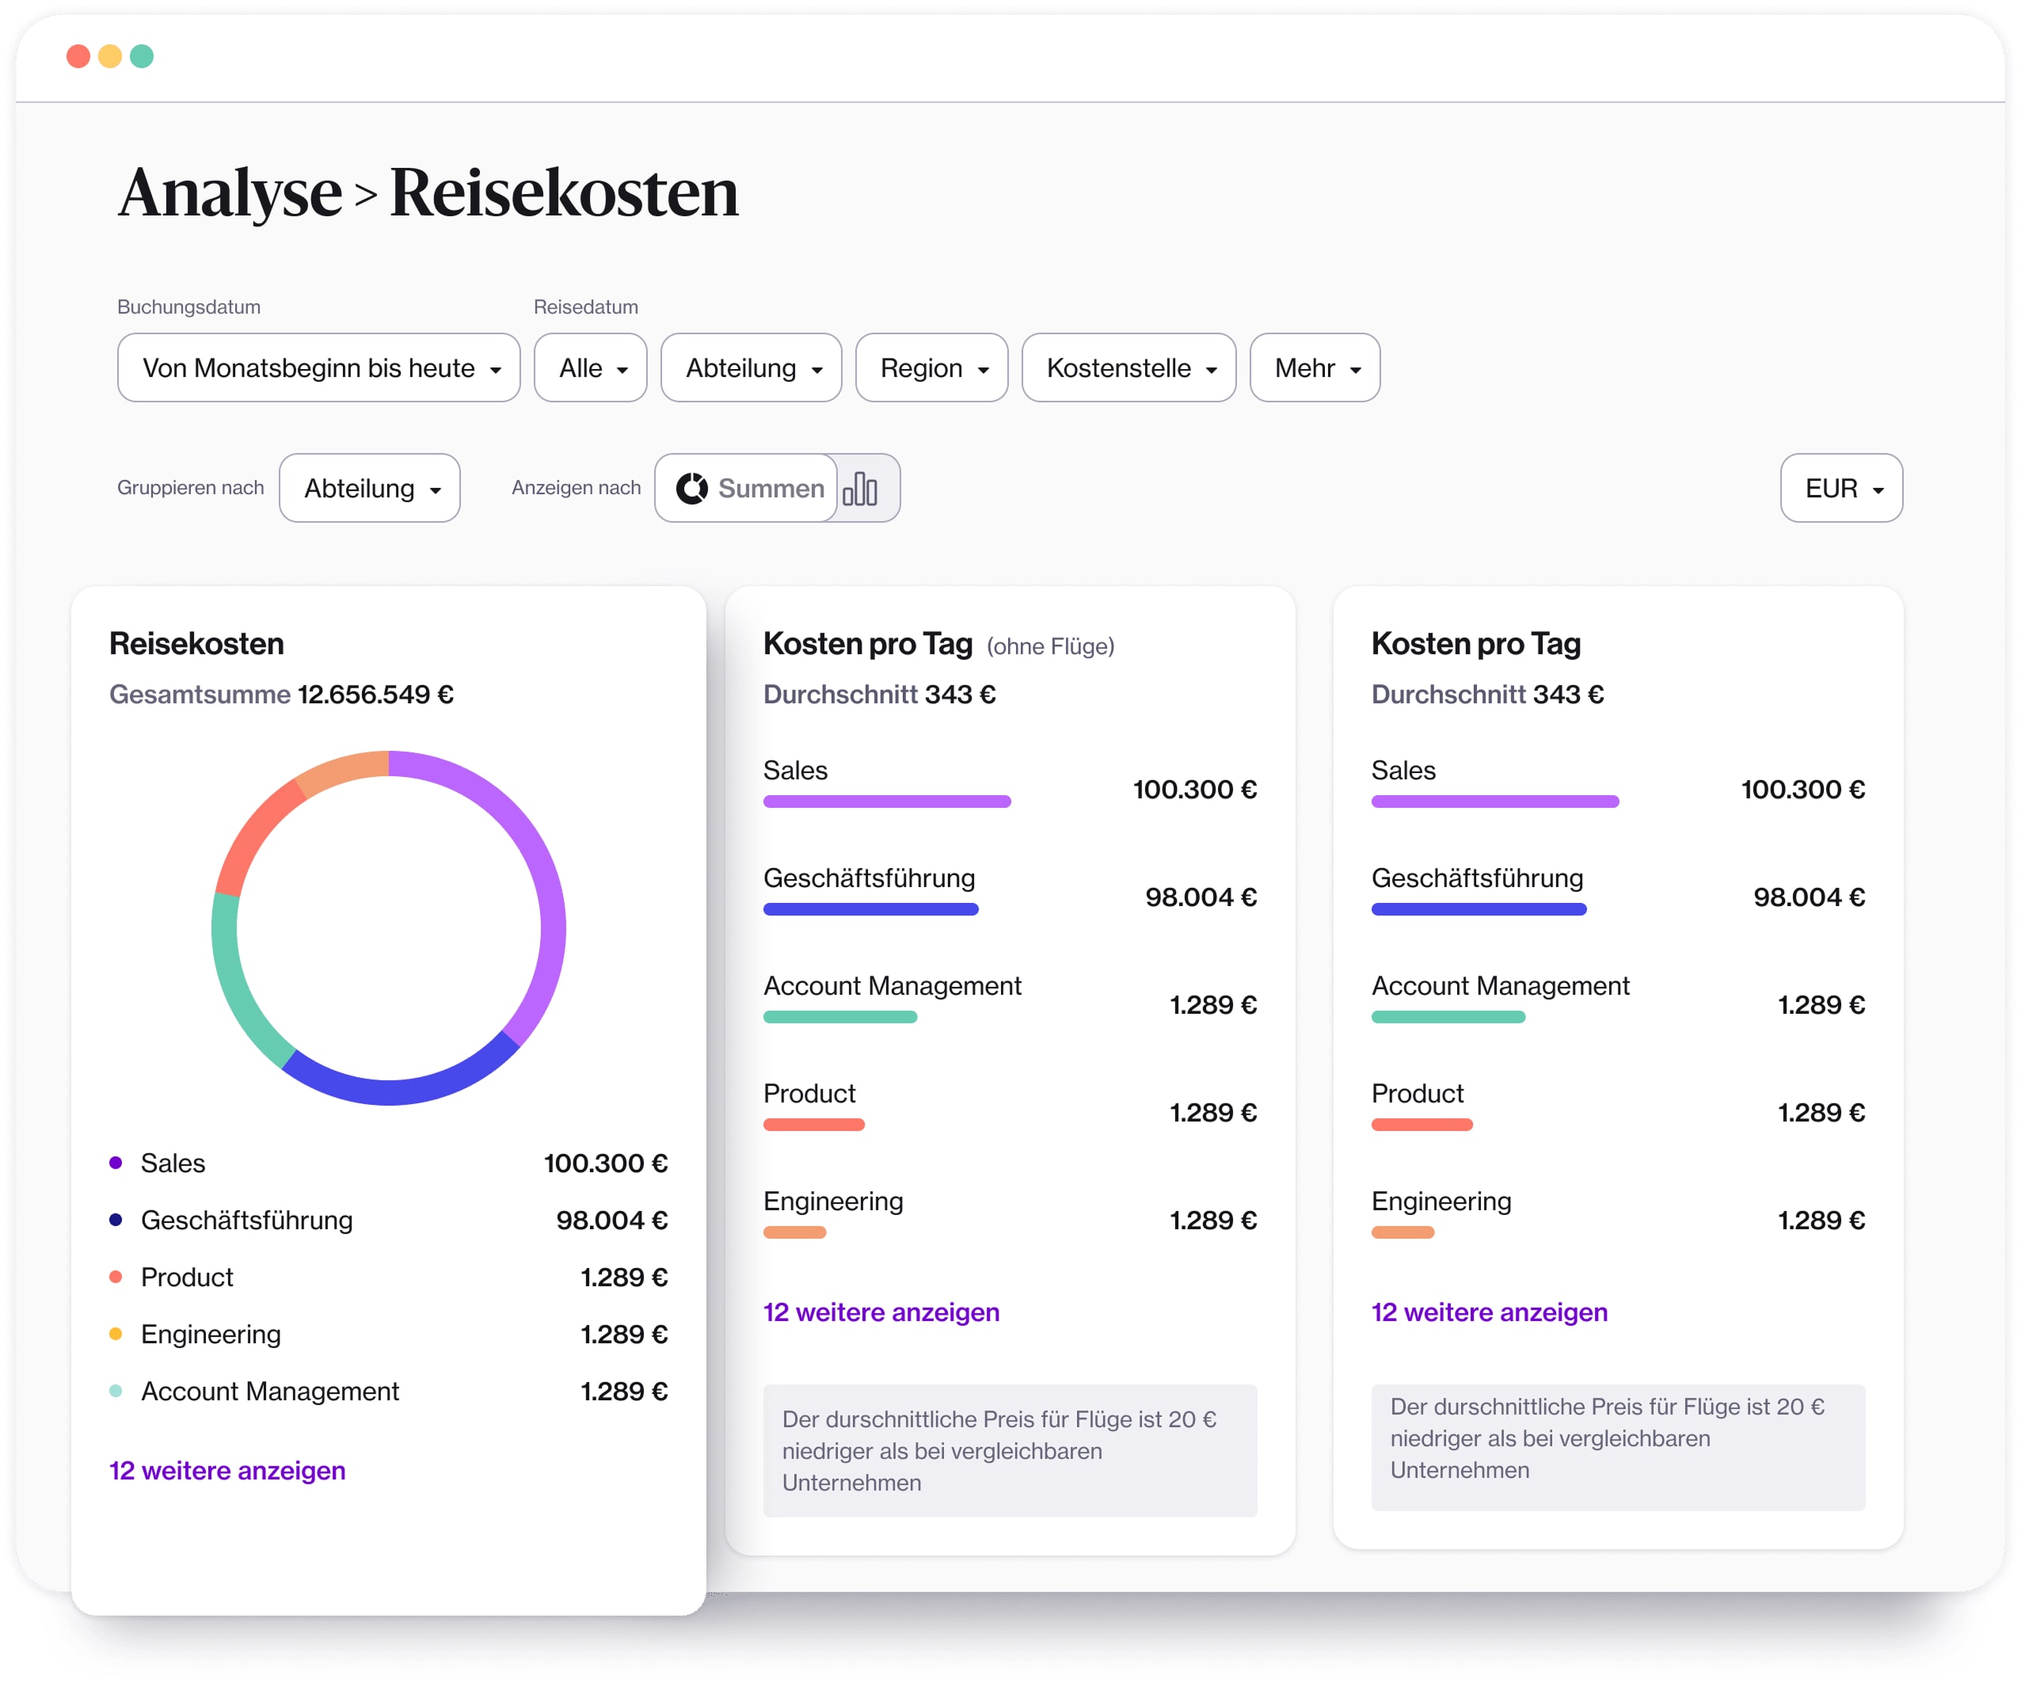Click purple Sales legend dot

click(x=116, y=1163)
